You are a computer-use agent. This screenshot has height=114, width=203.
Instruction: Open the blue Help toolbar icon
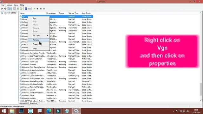26,9
